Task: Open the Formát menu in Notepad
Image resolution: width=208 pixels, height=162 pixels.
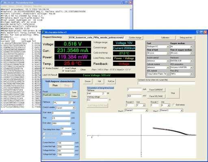Action: [x=19, y=6]
